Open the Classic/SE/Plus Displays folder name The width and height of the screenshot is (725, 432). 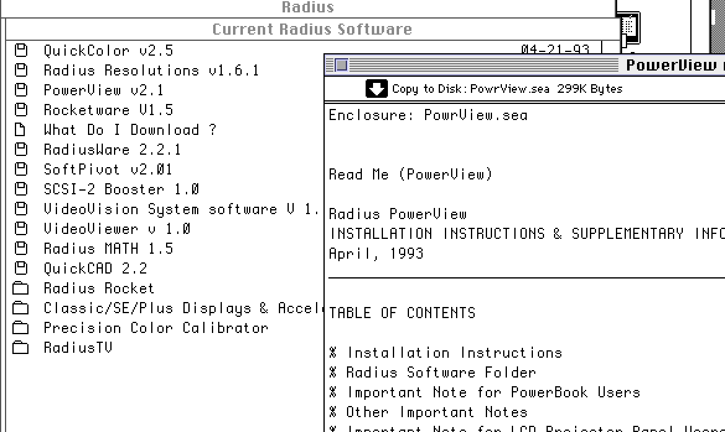point(183,309)
